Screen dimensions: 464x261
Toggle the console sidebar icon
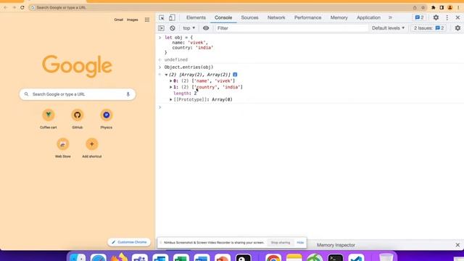161,28
